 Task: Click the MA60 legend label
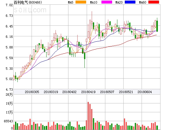(142, 2)
